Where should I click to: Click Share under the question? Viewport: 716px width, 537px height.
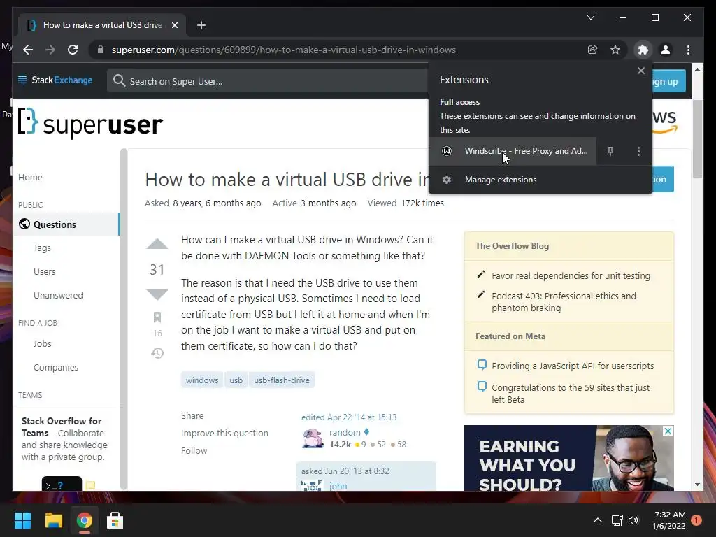click(192, 415)
